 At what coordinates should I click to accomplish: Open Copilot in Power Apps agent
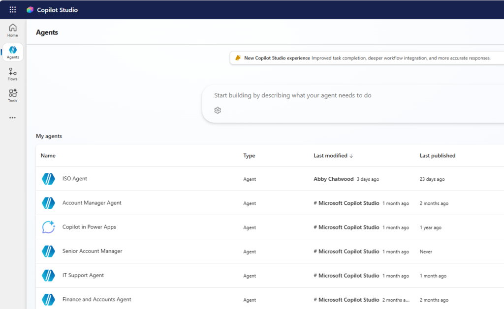tap(89, 227)
